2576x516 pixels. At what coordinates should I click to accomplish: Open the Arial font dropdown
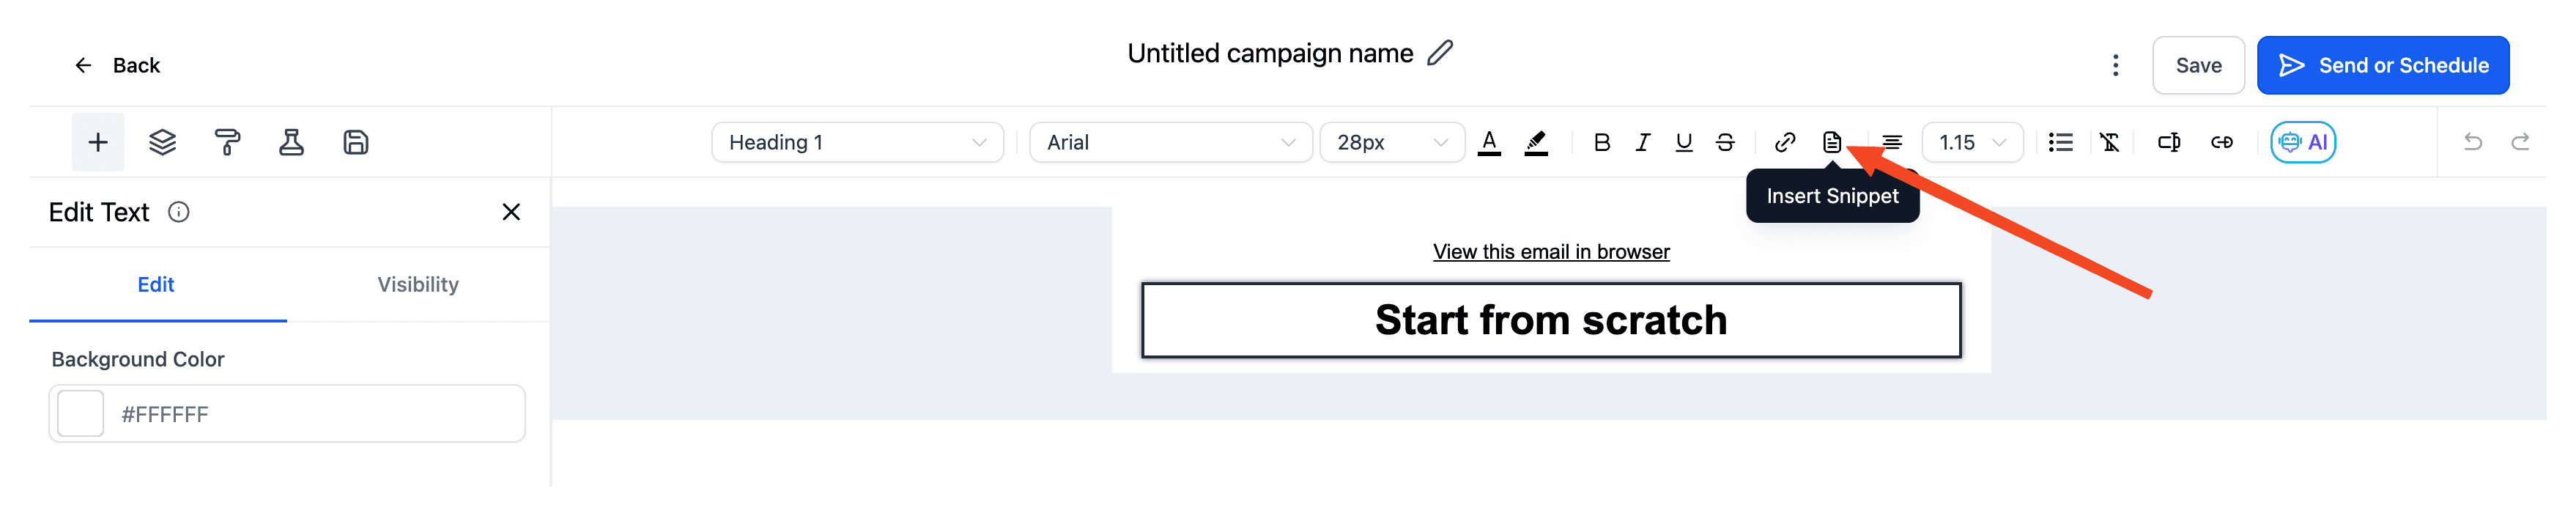[1170, 142]
